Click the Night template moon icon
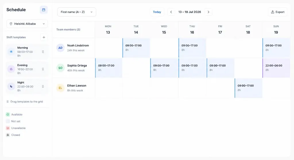The image size is (294, 160). coord(11,86)
